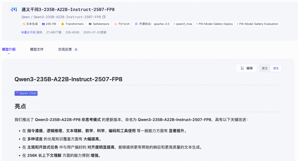
Task: Click the 235.11B parameter size tag
Action: (x=49, y=24)
